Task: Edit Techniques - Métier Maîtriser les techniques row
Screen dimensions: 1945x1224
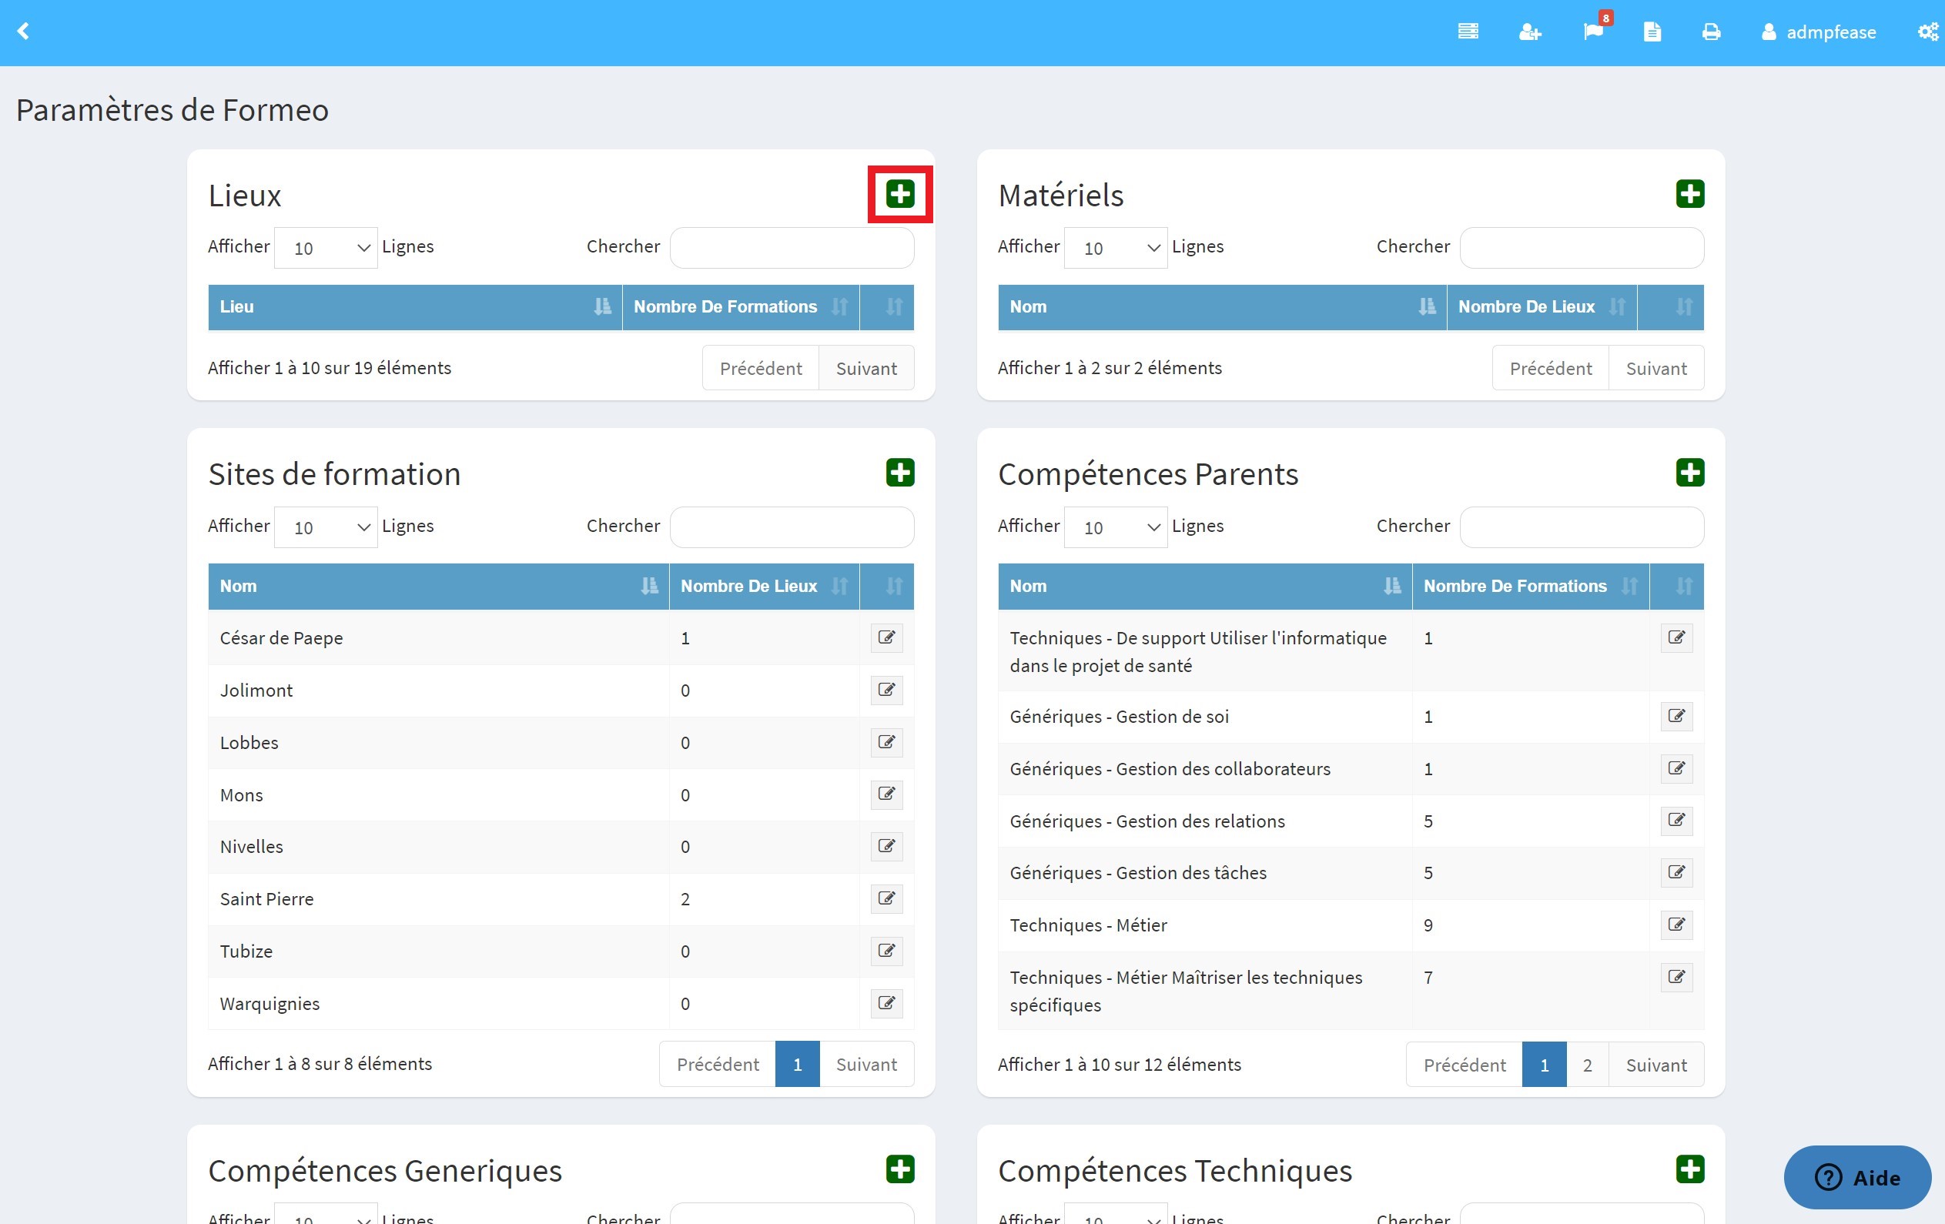Action: [x=1676, y=977]
